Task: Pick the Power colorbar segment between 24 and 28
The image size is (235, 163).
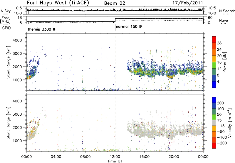Action: pos(214,46)
